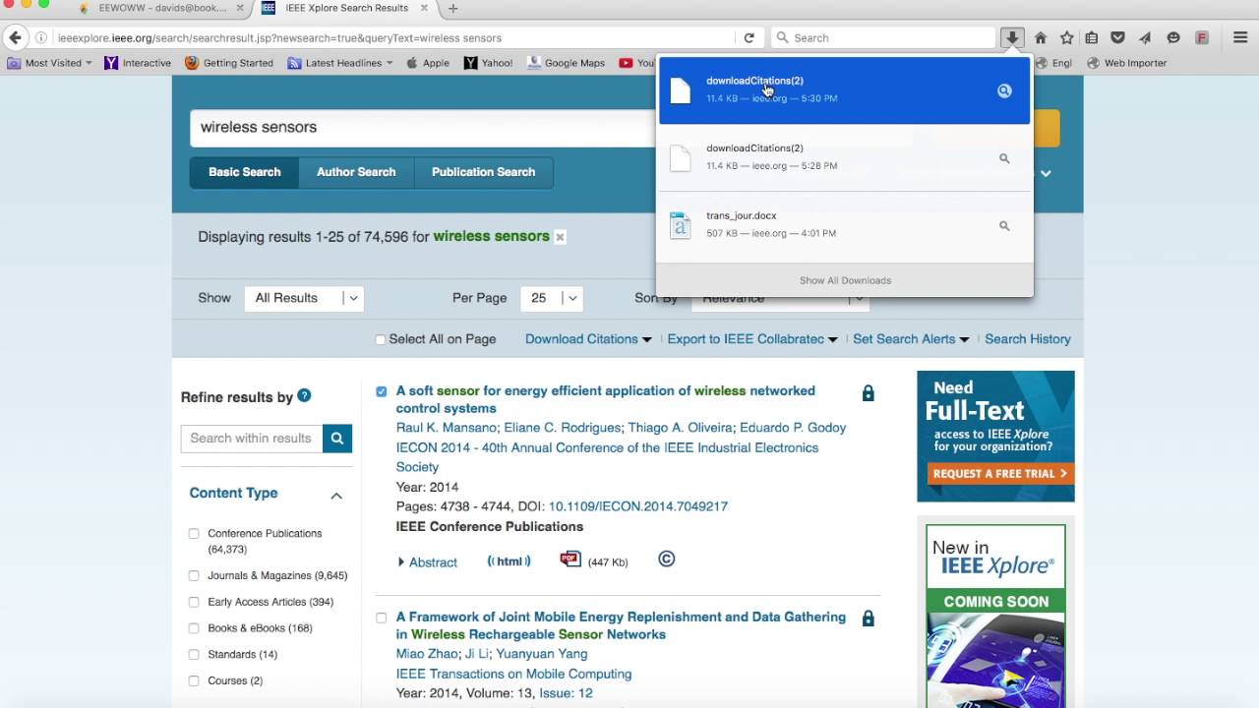Filter by Books & eBooks checkbox
Image resolution: width=1259 pixels, height=708 pixels.
194,628
